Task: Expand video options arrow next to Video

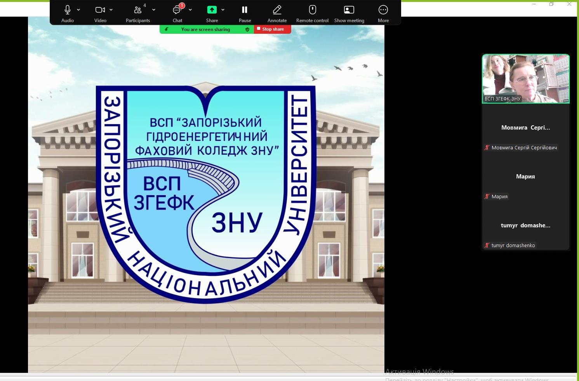Action: (x=111, y=10)
